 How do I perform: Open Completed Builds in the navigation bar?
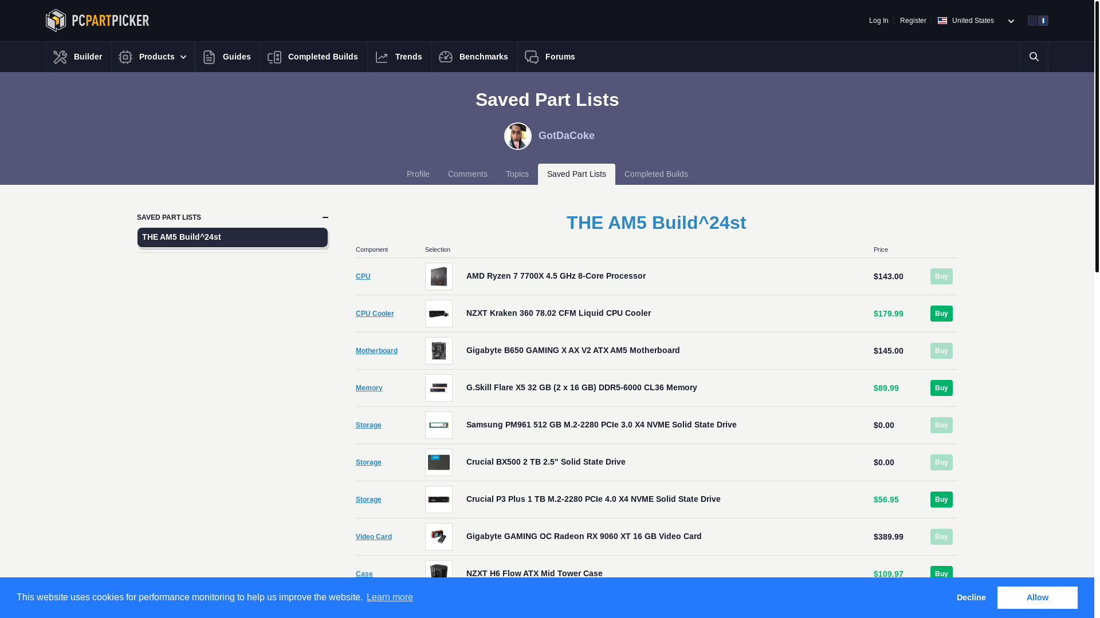(313, 57)
